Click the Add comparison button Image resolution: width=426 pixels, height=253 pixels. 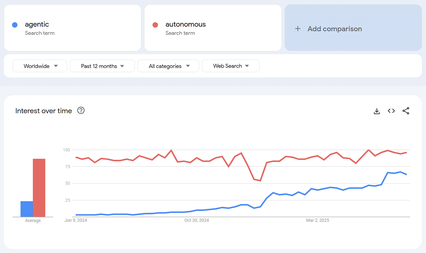point(353,28)
